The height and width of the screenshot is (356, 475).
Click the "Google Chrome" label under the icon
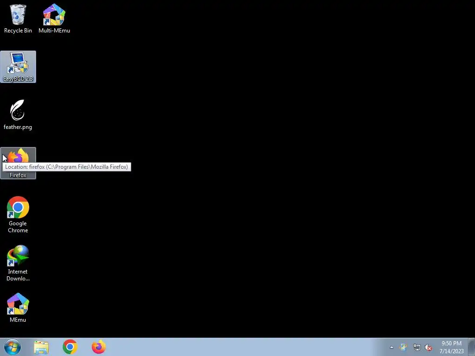(18, 227)
